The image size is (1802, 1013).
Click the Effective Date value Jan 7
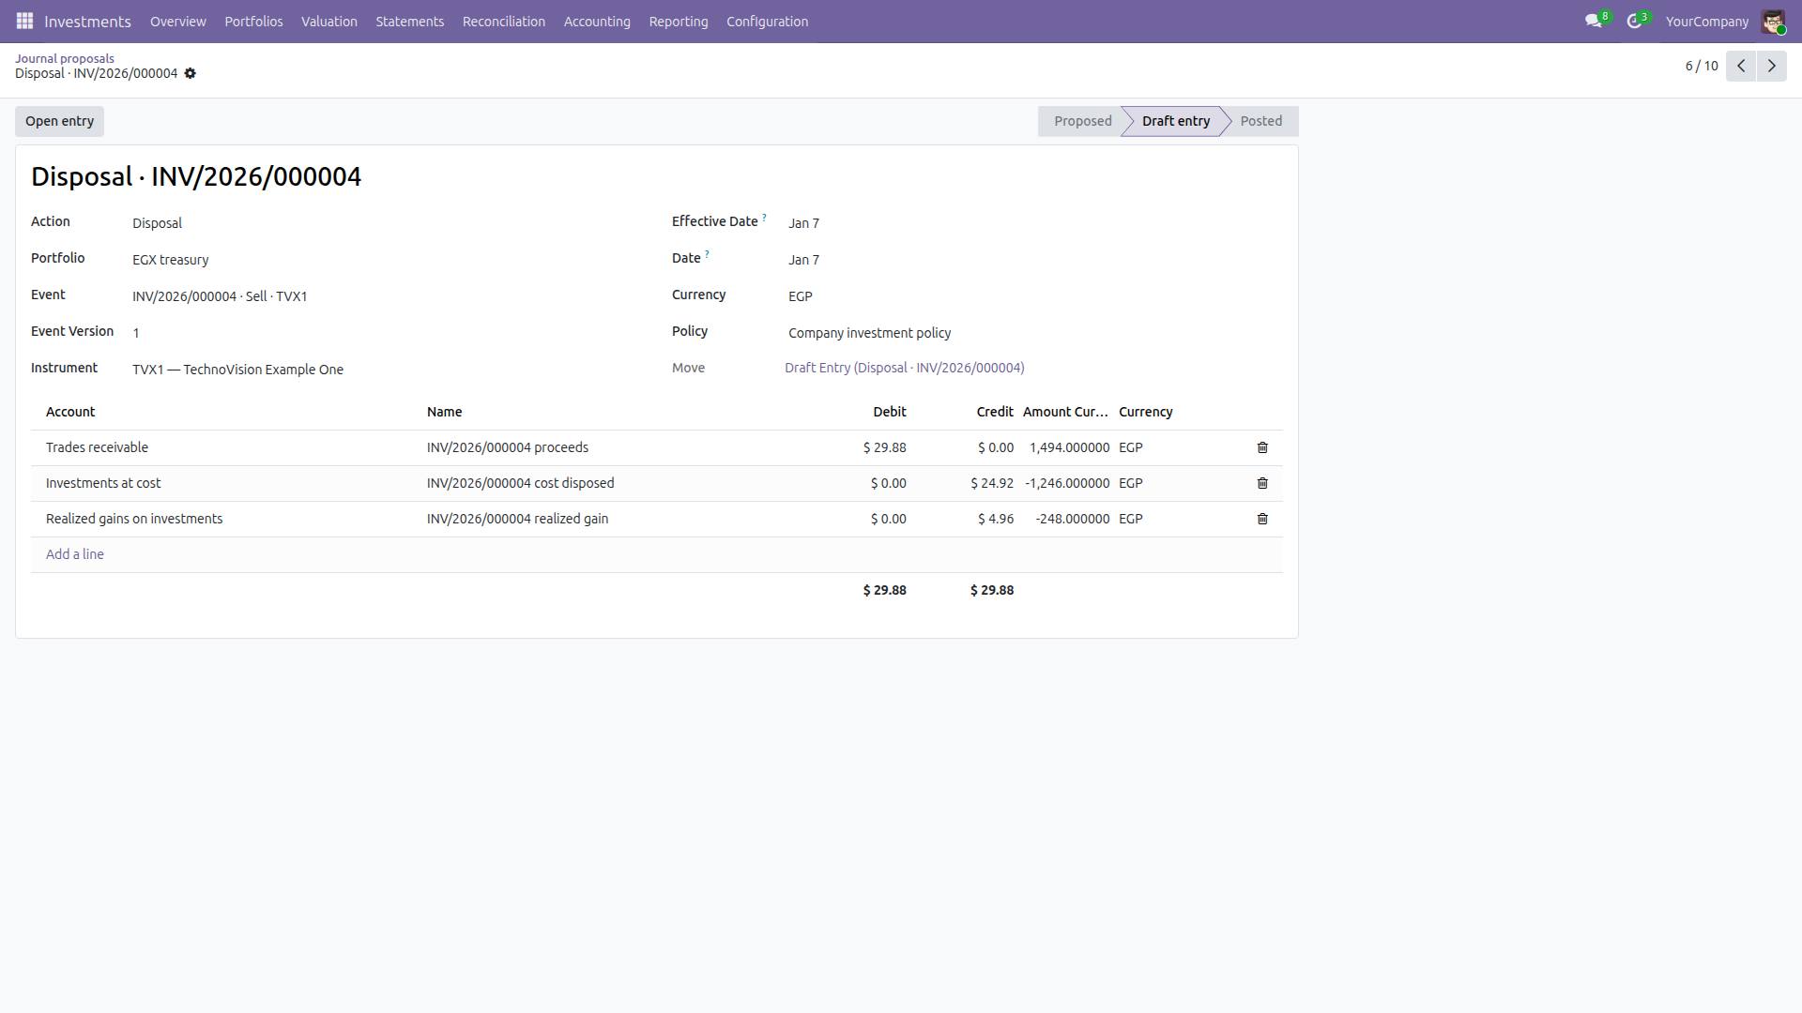click(x=803, y=223)
